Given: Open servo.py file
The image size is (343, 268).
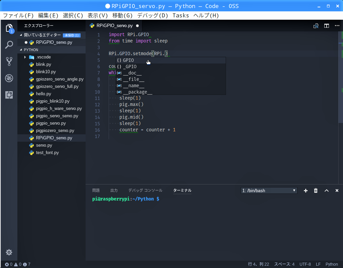Looking at the screenshot, I should tap(51, 145).
